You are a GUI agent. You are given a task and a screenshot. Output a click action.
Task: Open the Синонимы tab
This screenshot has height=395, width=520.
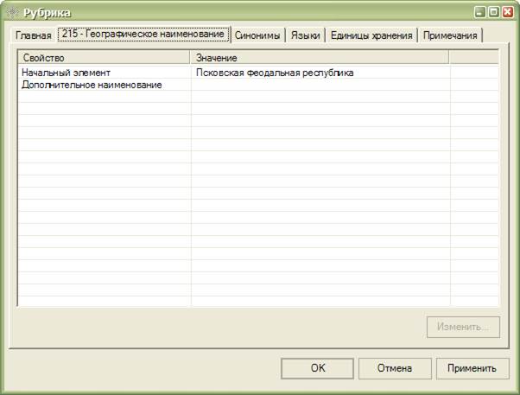pyautogui.click(x=257, y=35)
